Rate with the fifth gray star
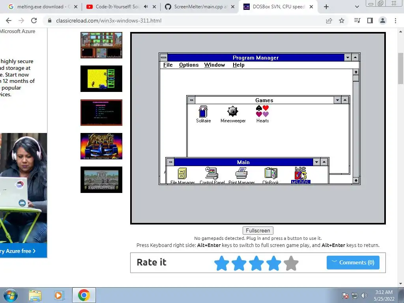This screenshot has width=404, height=303. [291, 263]
